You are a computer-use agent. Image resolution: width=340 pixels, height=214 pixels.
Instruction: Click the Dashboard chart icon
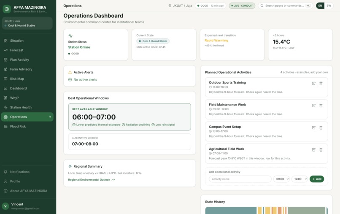click(x=5, y=88)
